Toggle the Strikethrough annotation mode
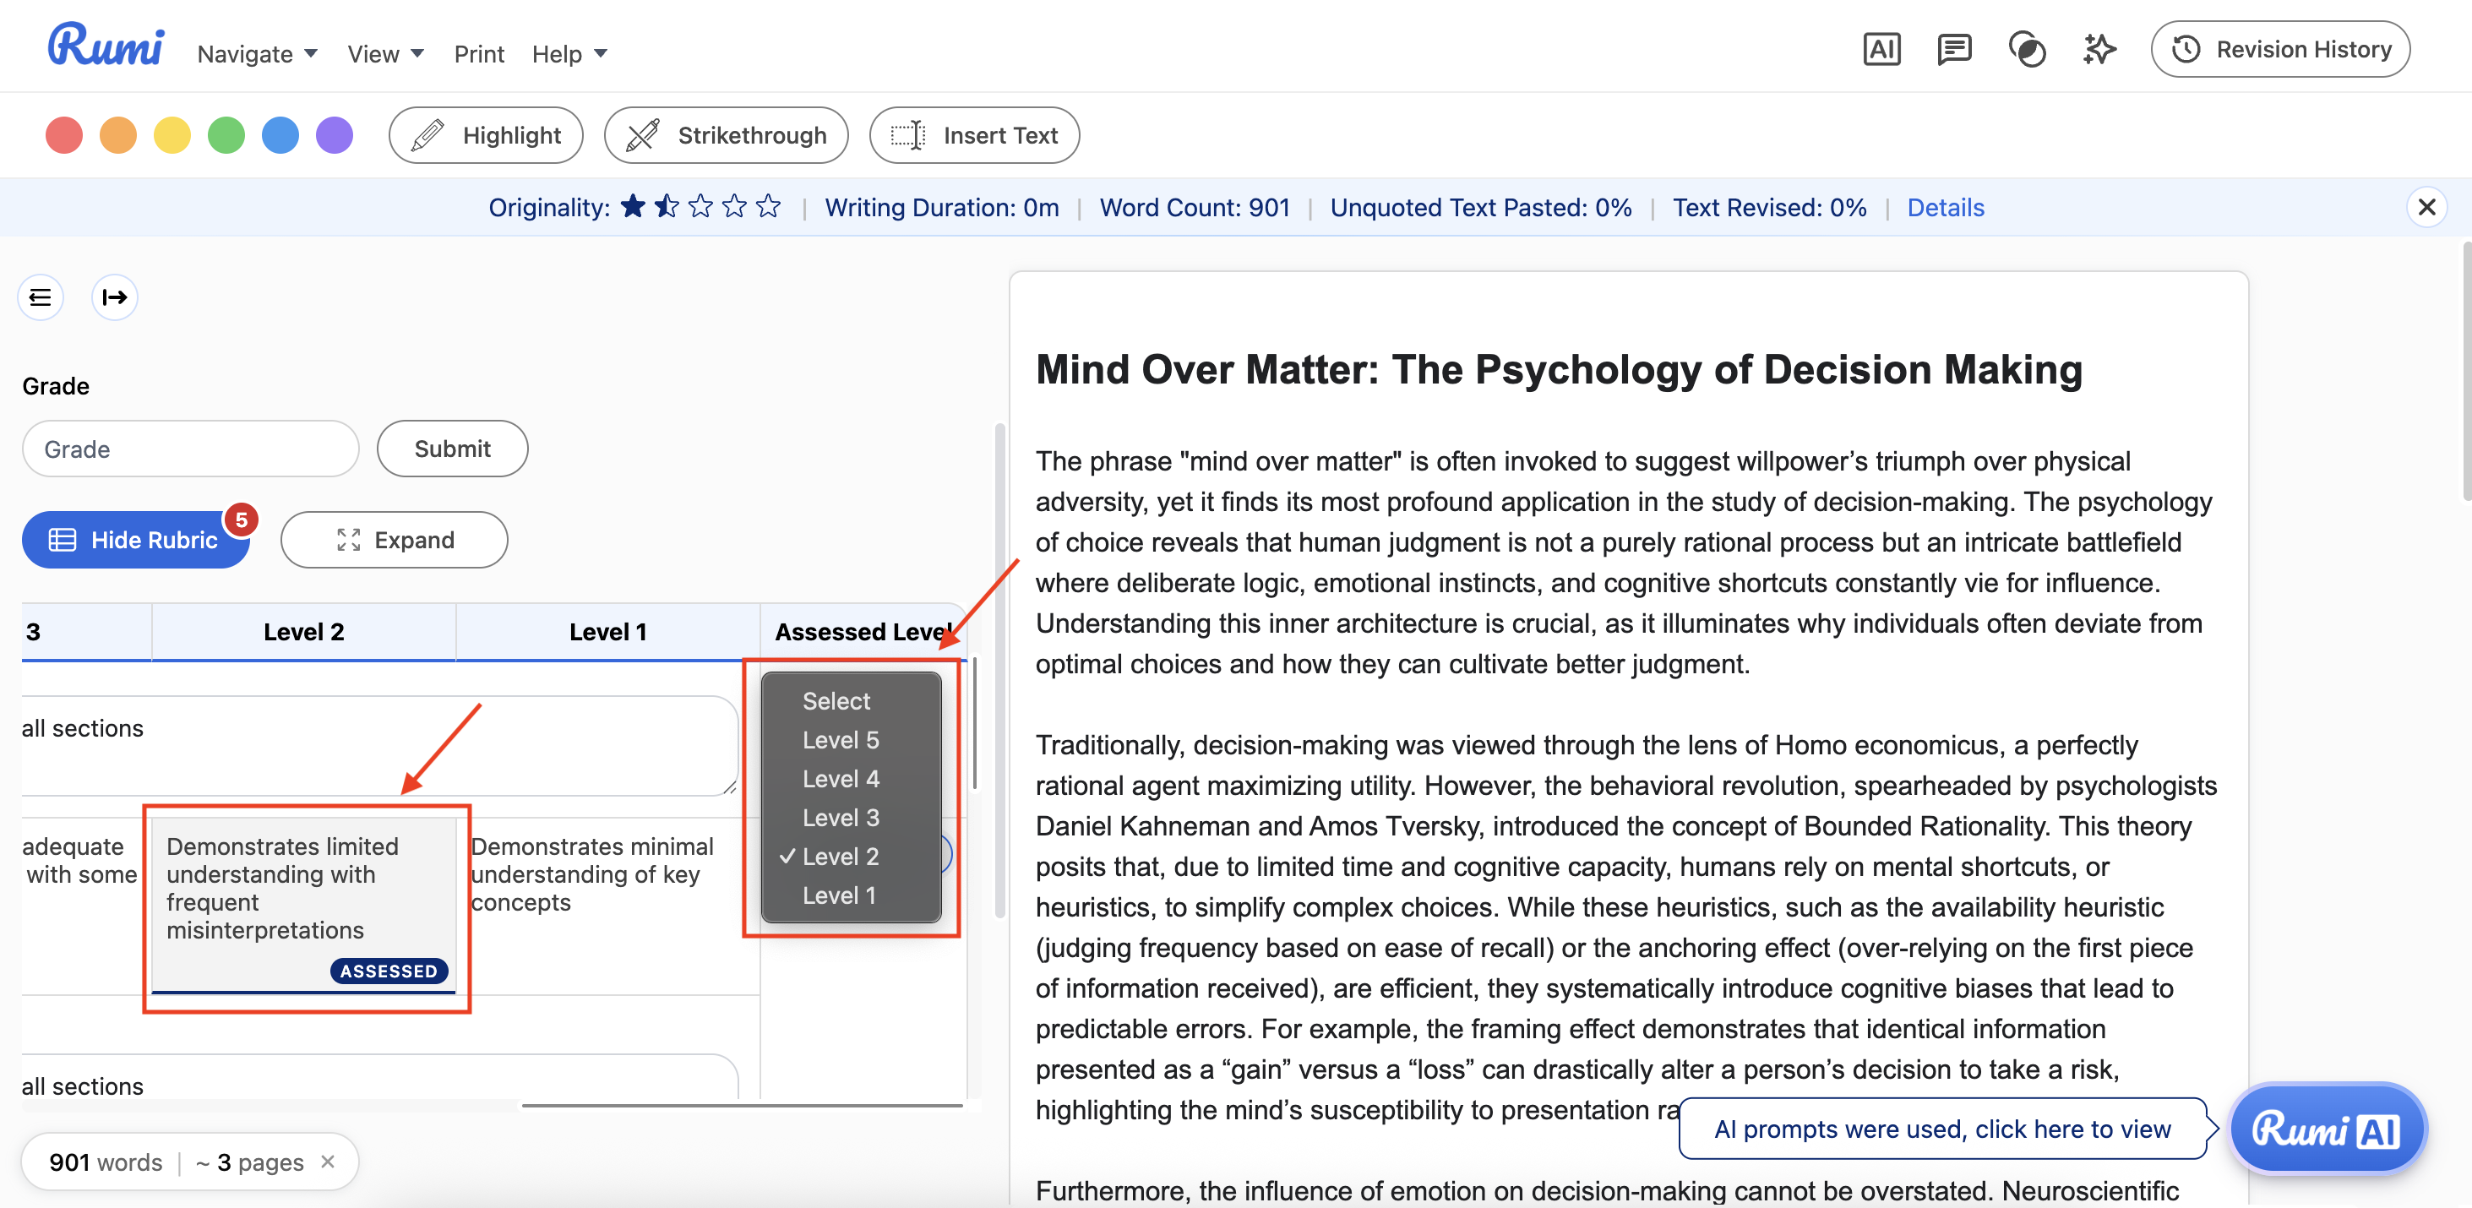Viewport: 2472px width, 1208px height. [x=726, y=135]
